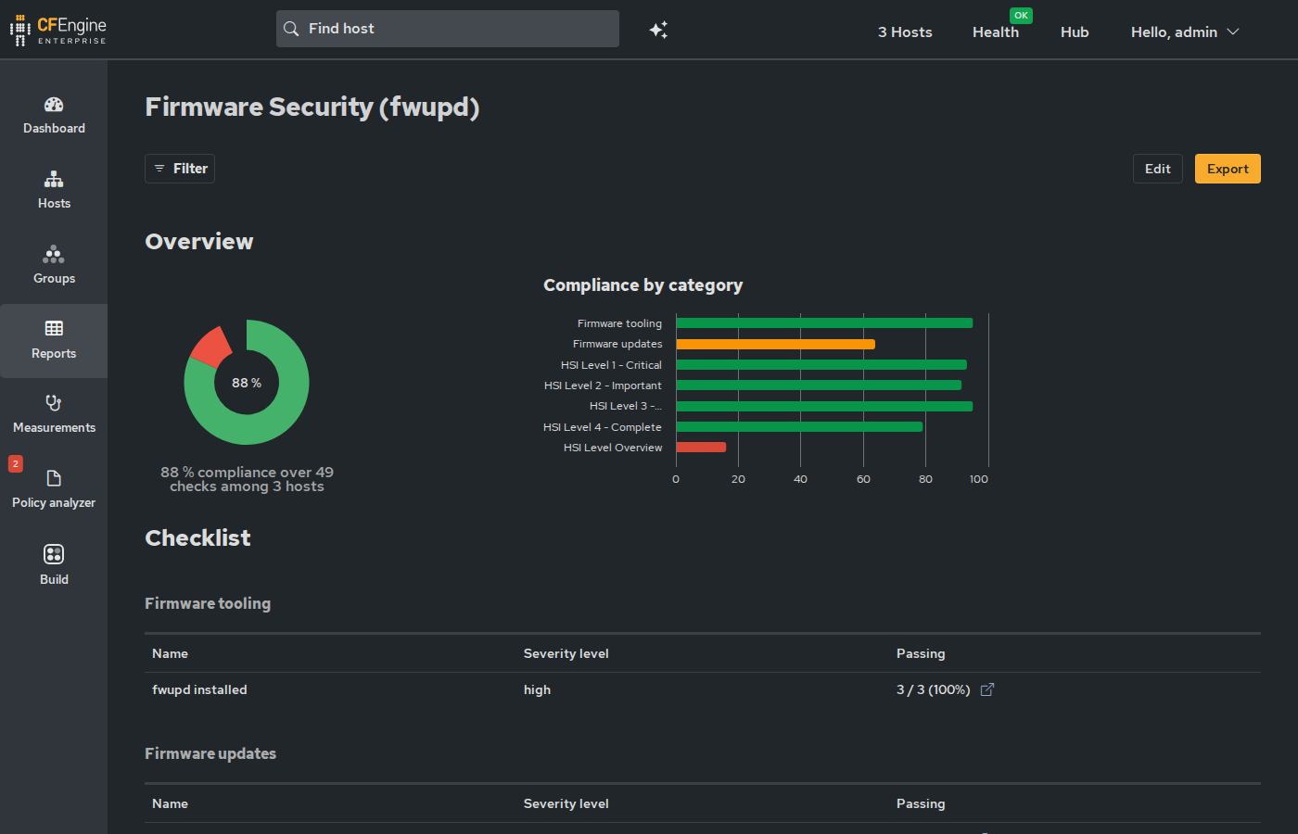Click the Firmware tooling section heading
The height and width of the screenshot is (834, 1298).
tap(208, 603)
